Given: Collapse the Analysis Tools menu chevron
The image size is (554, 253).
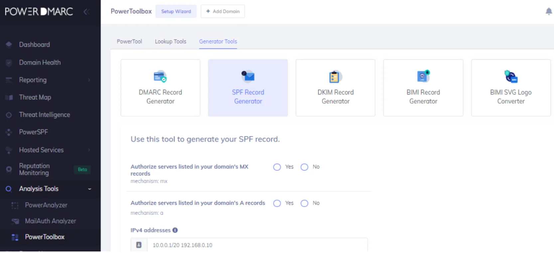Looking at the screenshot, I should click(x=89, y=189).
